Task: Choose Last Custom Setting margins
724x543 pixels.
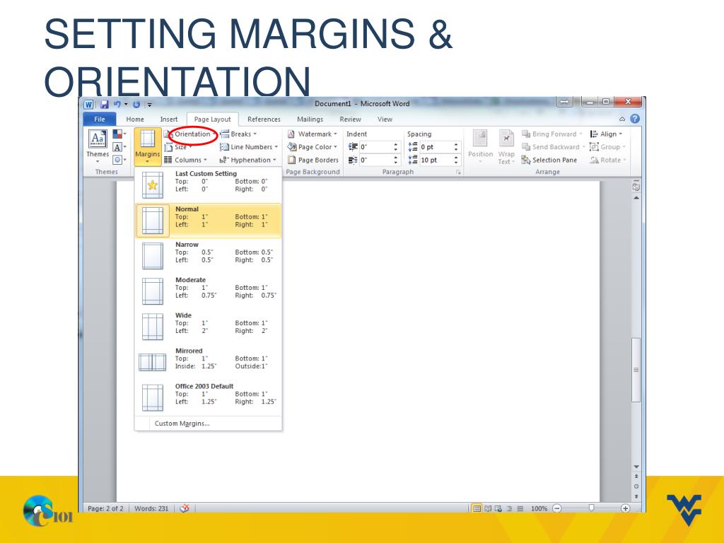Action: (208, 185)
